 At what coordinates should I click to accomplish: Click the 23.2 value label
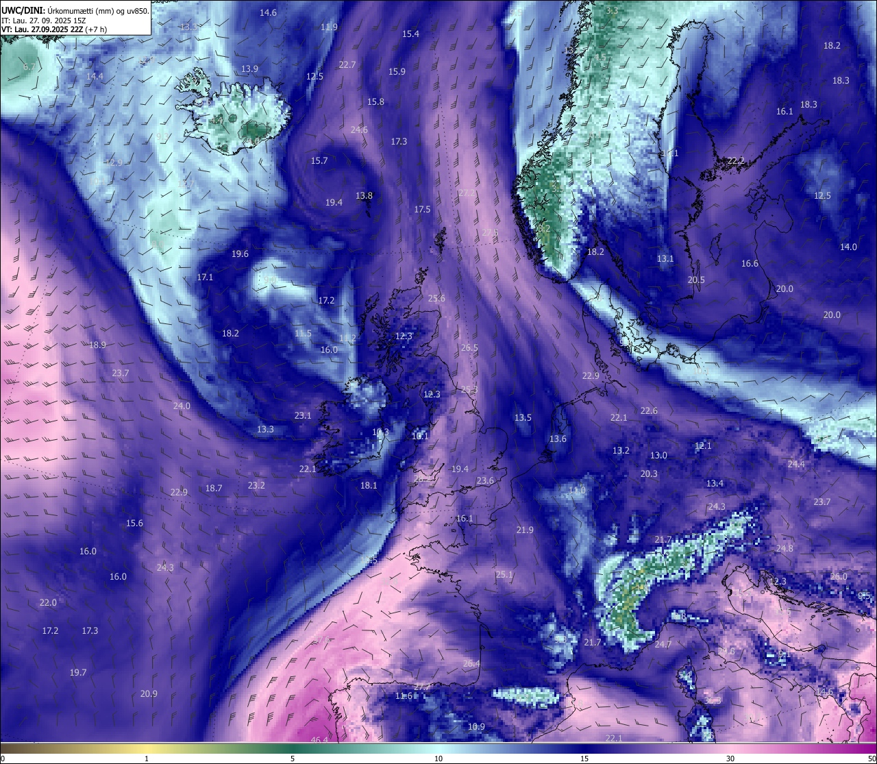coord(256,486)
